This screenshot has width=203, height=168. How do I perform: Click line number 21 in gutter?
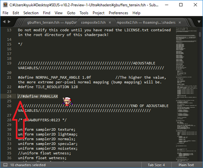pos(9,77)
